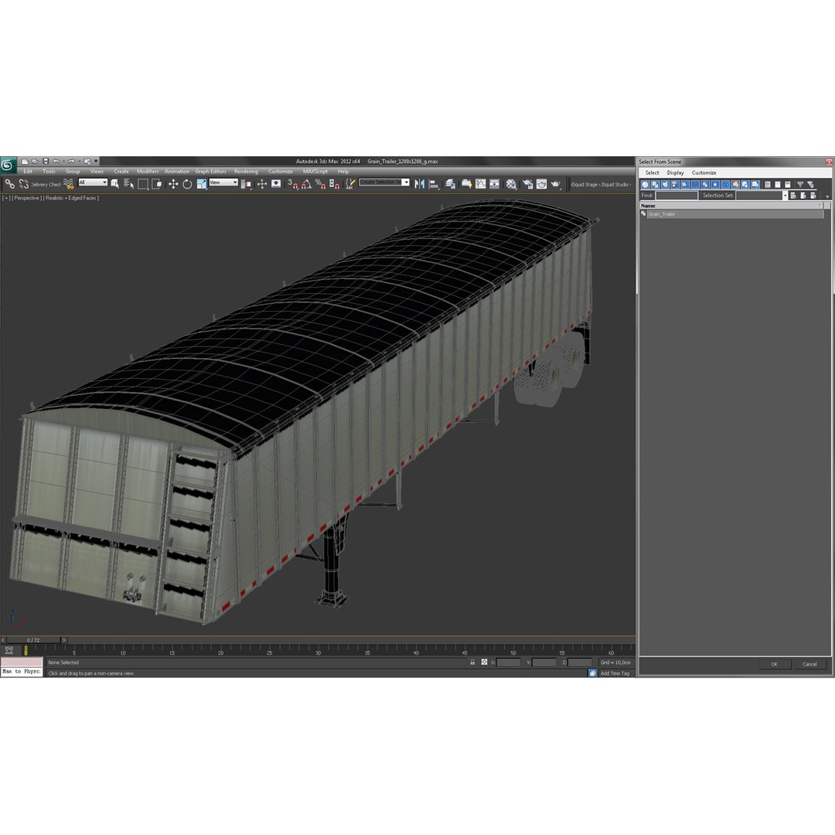Image resolution: width=835 pixels, height=835 pixels.
Task: Click the time slider showing 0 / 72
Action: 33,640
